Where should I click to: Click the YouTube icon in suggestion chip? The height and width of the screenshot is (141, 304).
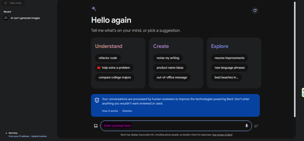tap(99, 68)
